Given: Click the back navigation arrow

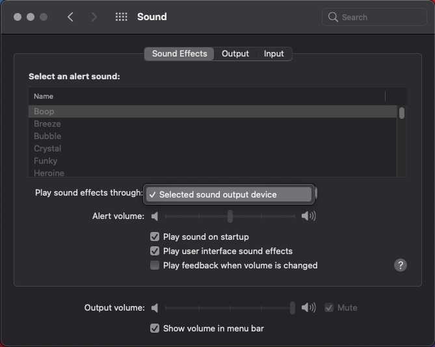Looking at the screenshot, I should tap(71, 17).
